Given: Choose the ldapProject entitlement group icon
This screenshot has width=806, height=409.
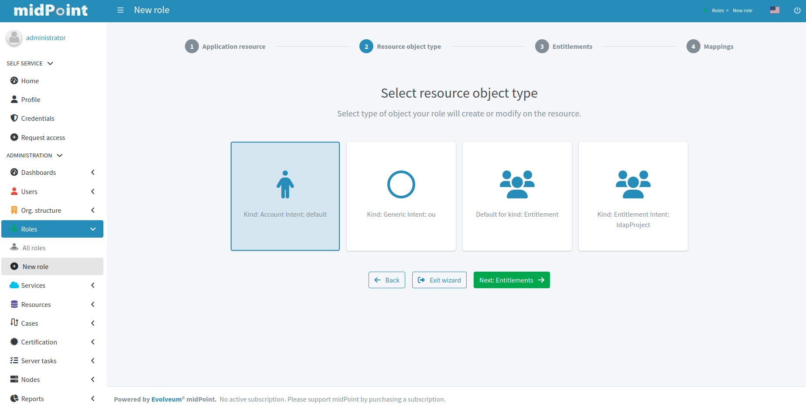Looking at the screenshot, I should coord(633,184).
